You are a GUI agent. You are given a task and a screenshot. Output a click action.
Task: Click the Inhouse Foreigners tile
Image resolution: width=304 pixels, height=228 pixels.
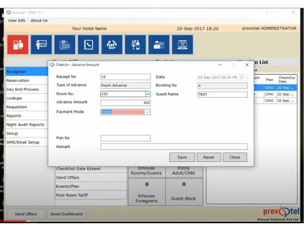tap(147, 192)
